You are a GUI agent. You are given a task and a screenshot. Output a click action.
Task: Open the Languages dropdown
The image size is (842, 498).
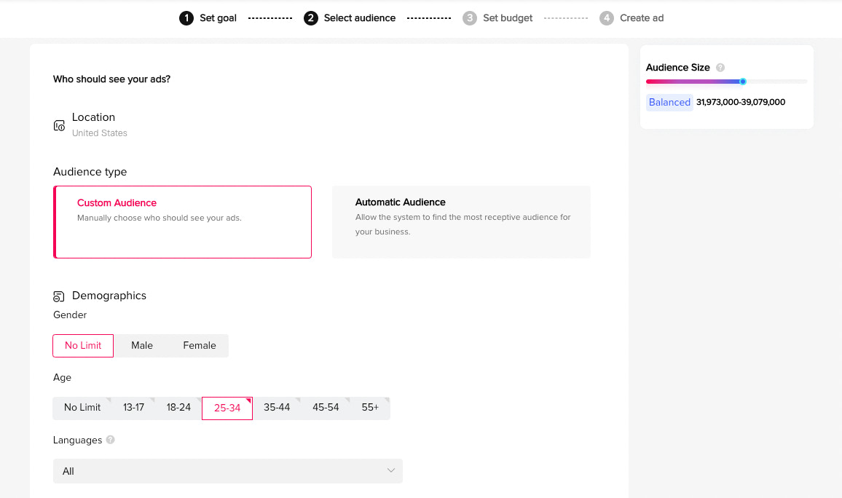coord(227,471)
